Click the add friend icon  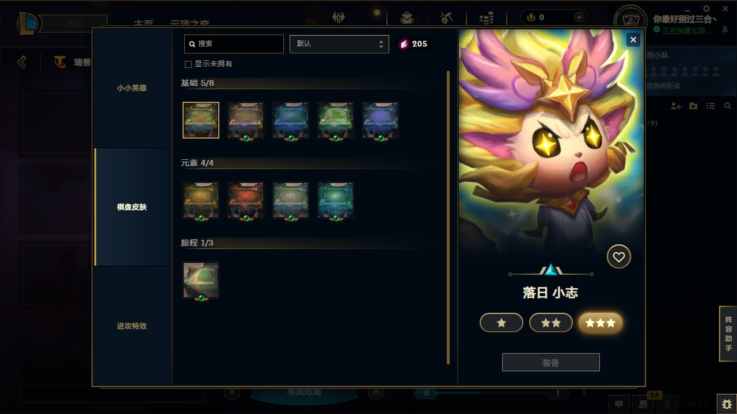(676, 106)
